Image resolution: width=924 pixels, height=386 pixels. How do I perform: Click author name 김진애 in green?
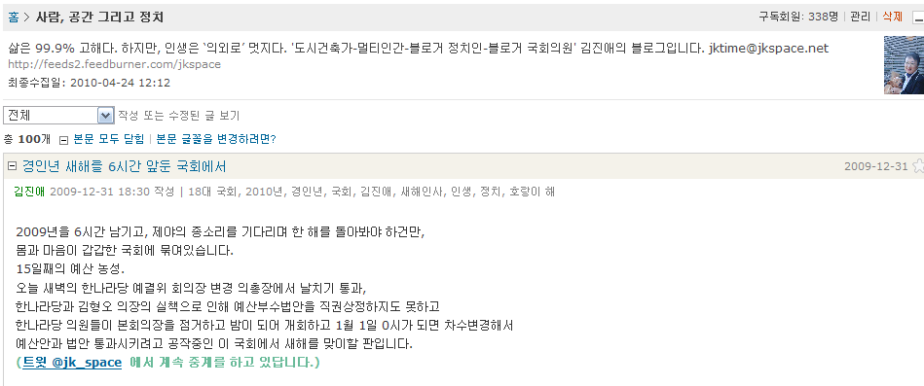click(x=29, y=192)
